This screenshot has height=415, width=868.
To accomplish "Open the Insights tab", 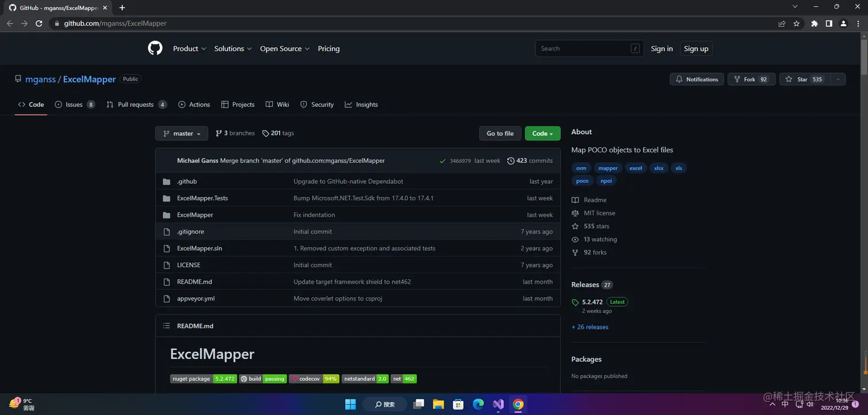I will click(x=361, y=104).
